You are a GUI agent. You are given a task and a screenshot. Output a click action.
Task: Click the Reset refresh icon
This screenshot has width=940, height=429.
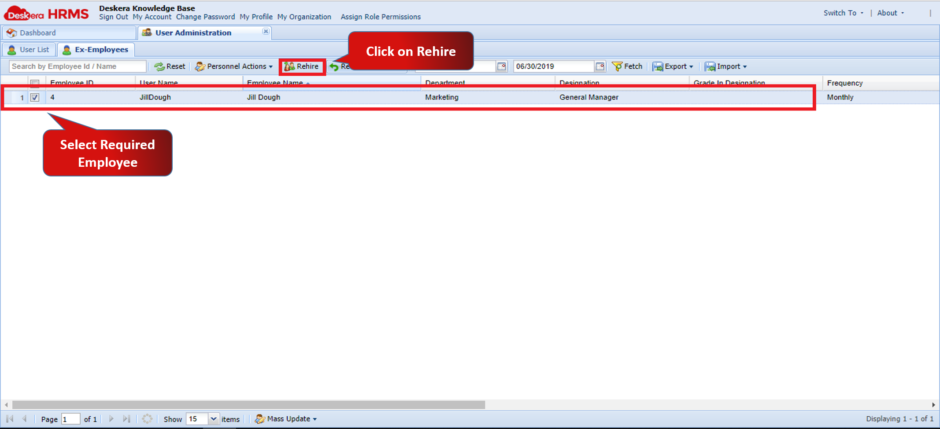(x=159, y=66)
